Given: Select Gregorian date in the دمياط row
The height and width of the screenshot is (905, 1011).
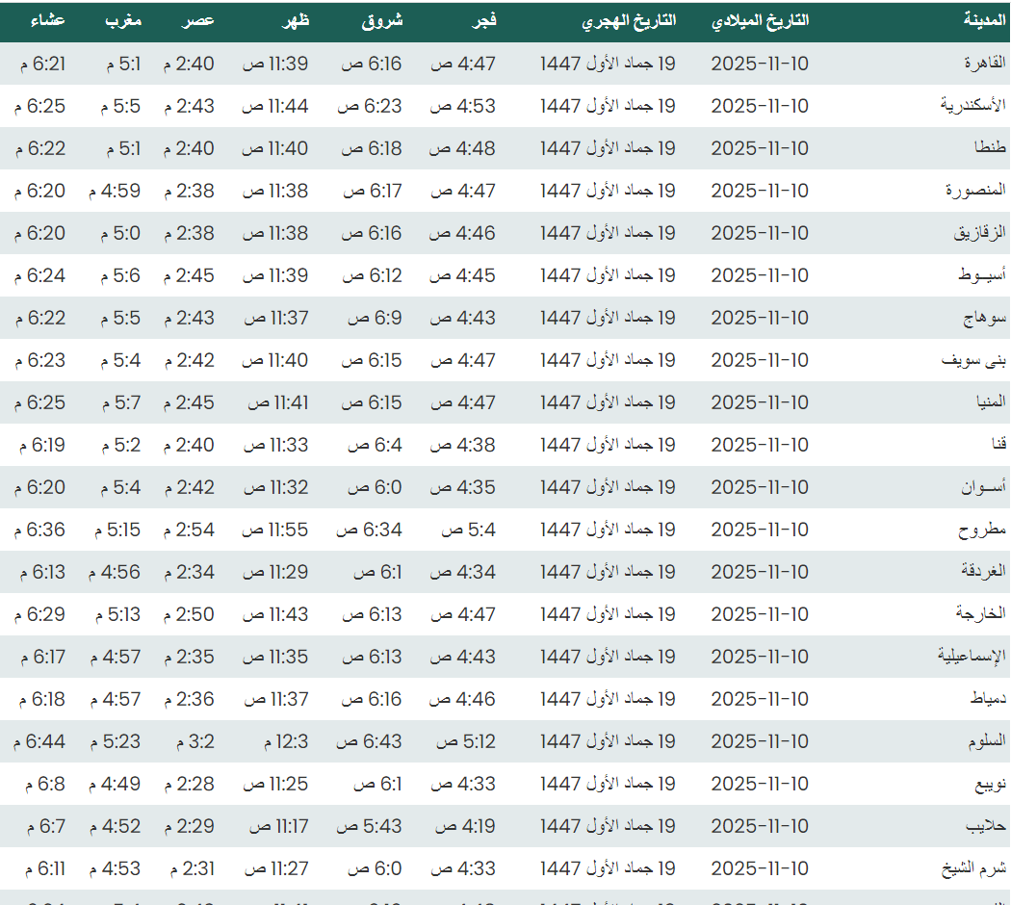Looking at the screenshot, I should click(x=759, y=699).
